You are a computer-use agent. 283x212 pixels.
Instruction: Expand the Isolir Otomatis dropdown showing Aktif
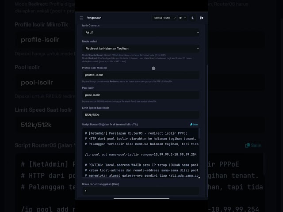[x=141, y=33]
